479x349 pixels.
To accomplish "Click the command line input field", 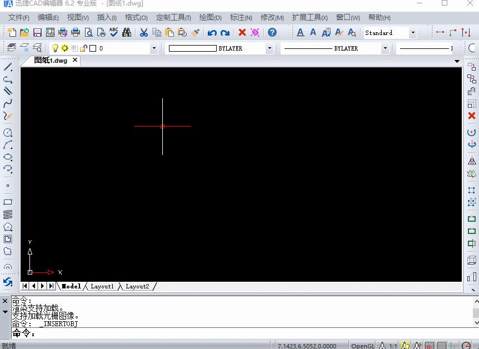I will (245, 333).
